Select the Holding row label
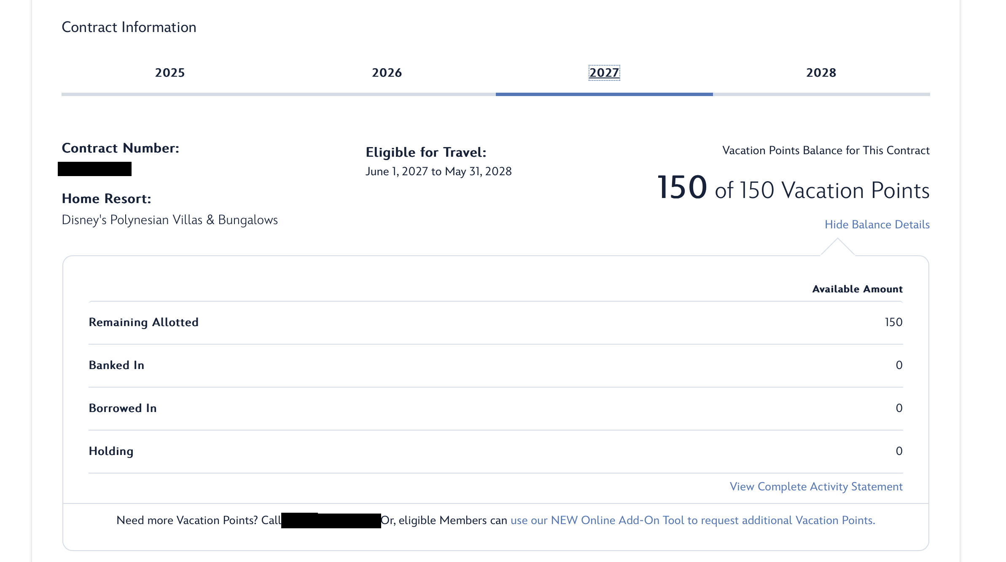 click(111, 451)
